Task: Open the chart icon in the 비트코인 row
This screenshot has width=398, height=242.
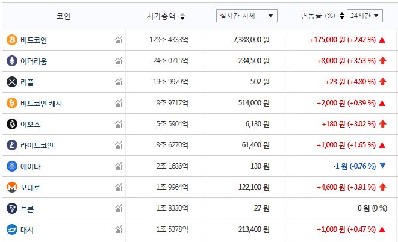Action: click(118, 40)
